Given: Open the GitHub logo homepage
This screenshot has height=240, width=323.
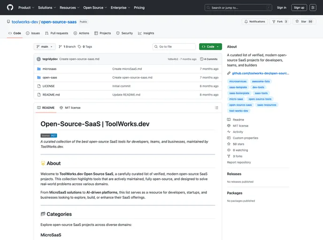Looking at the screenshot, I should 10,7.
